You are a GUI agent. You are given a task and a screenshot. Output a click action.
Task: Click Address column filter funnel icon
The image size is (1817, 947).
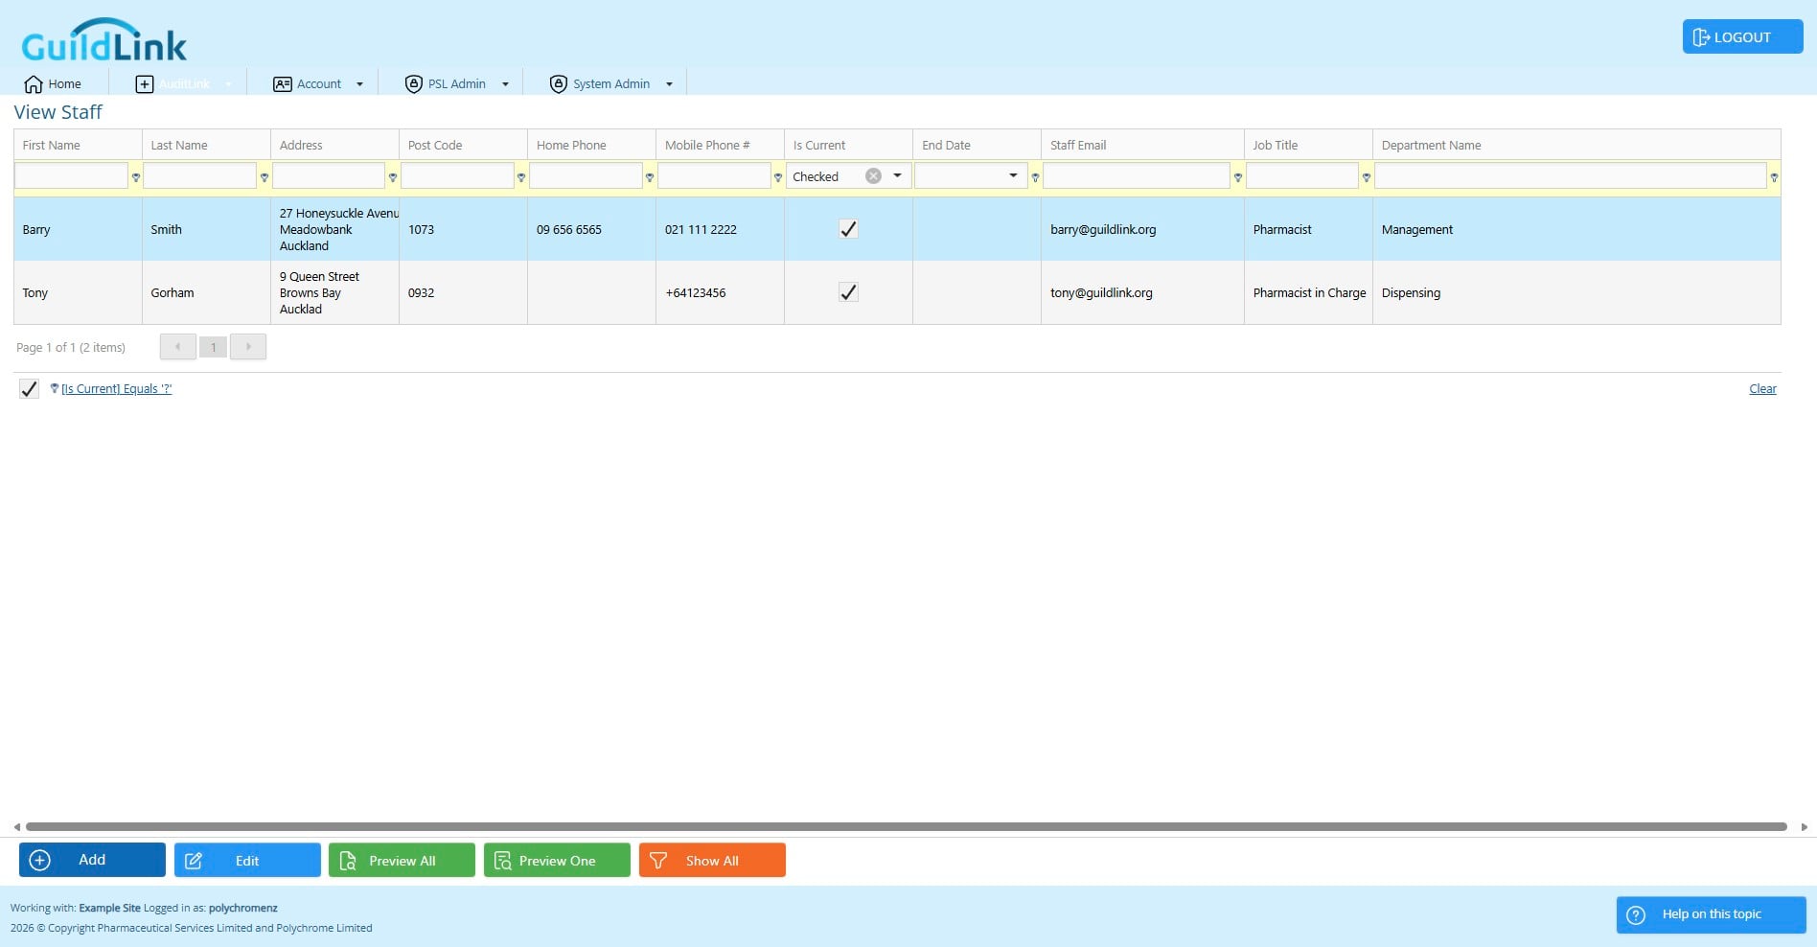tap(393, 177)
